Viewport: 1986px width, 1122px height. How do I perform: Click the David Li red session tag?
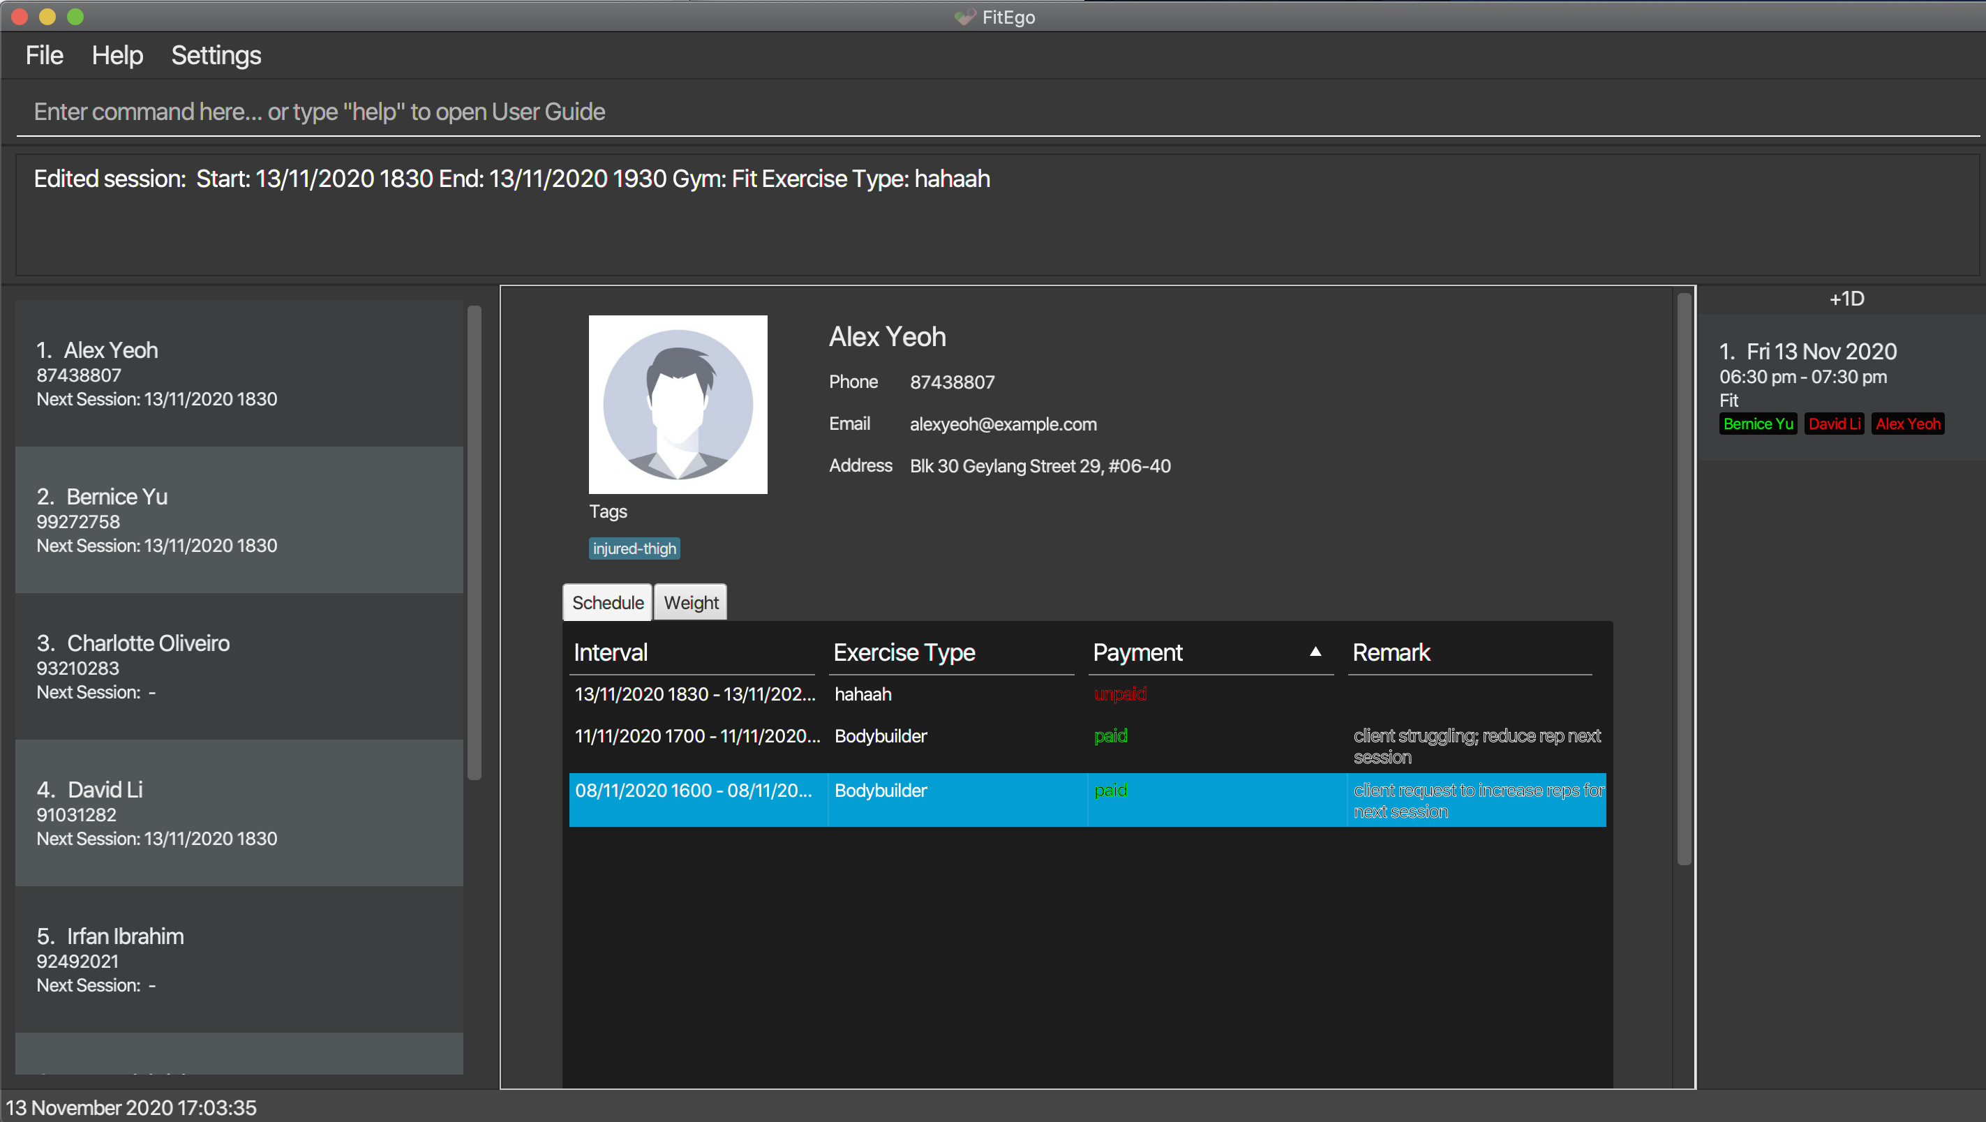tap(1833, 424)
